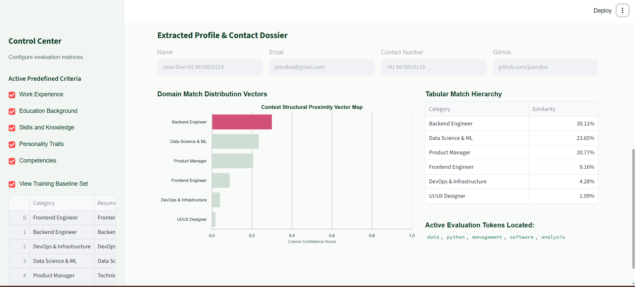Open the three-dot main menu
Screen dimensions: 635x287
[x=622, y=11]
